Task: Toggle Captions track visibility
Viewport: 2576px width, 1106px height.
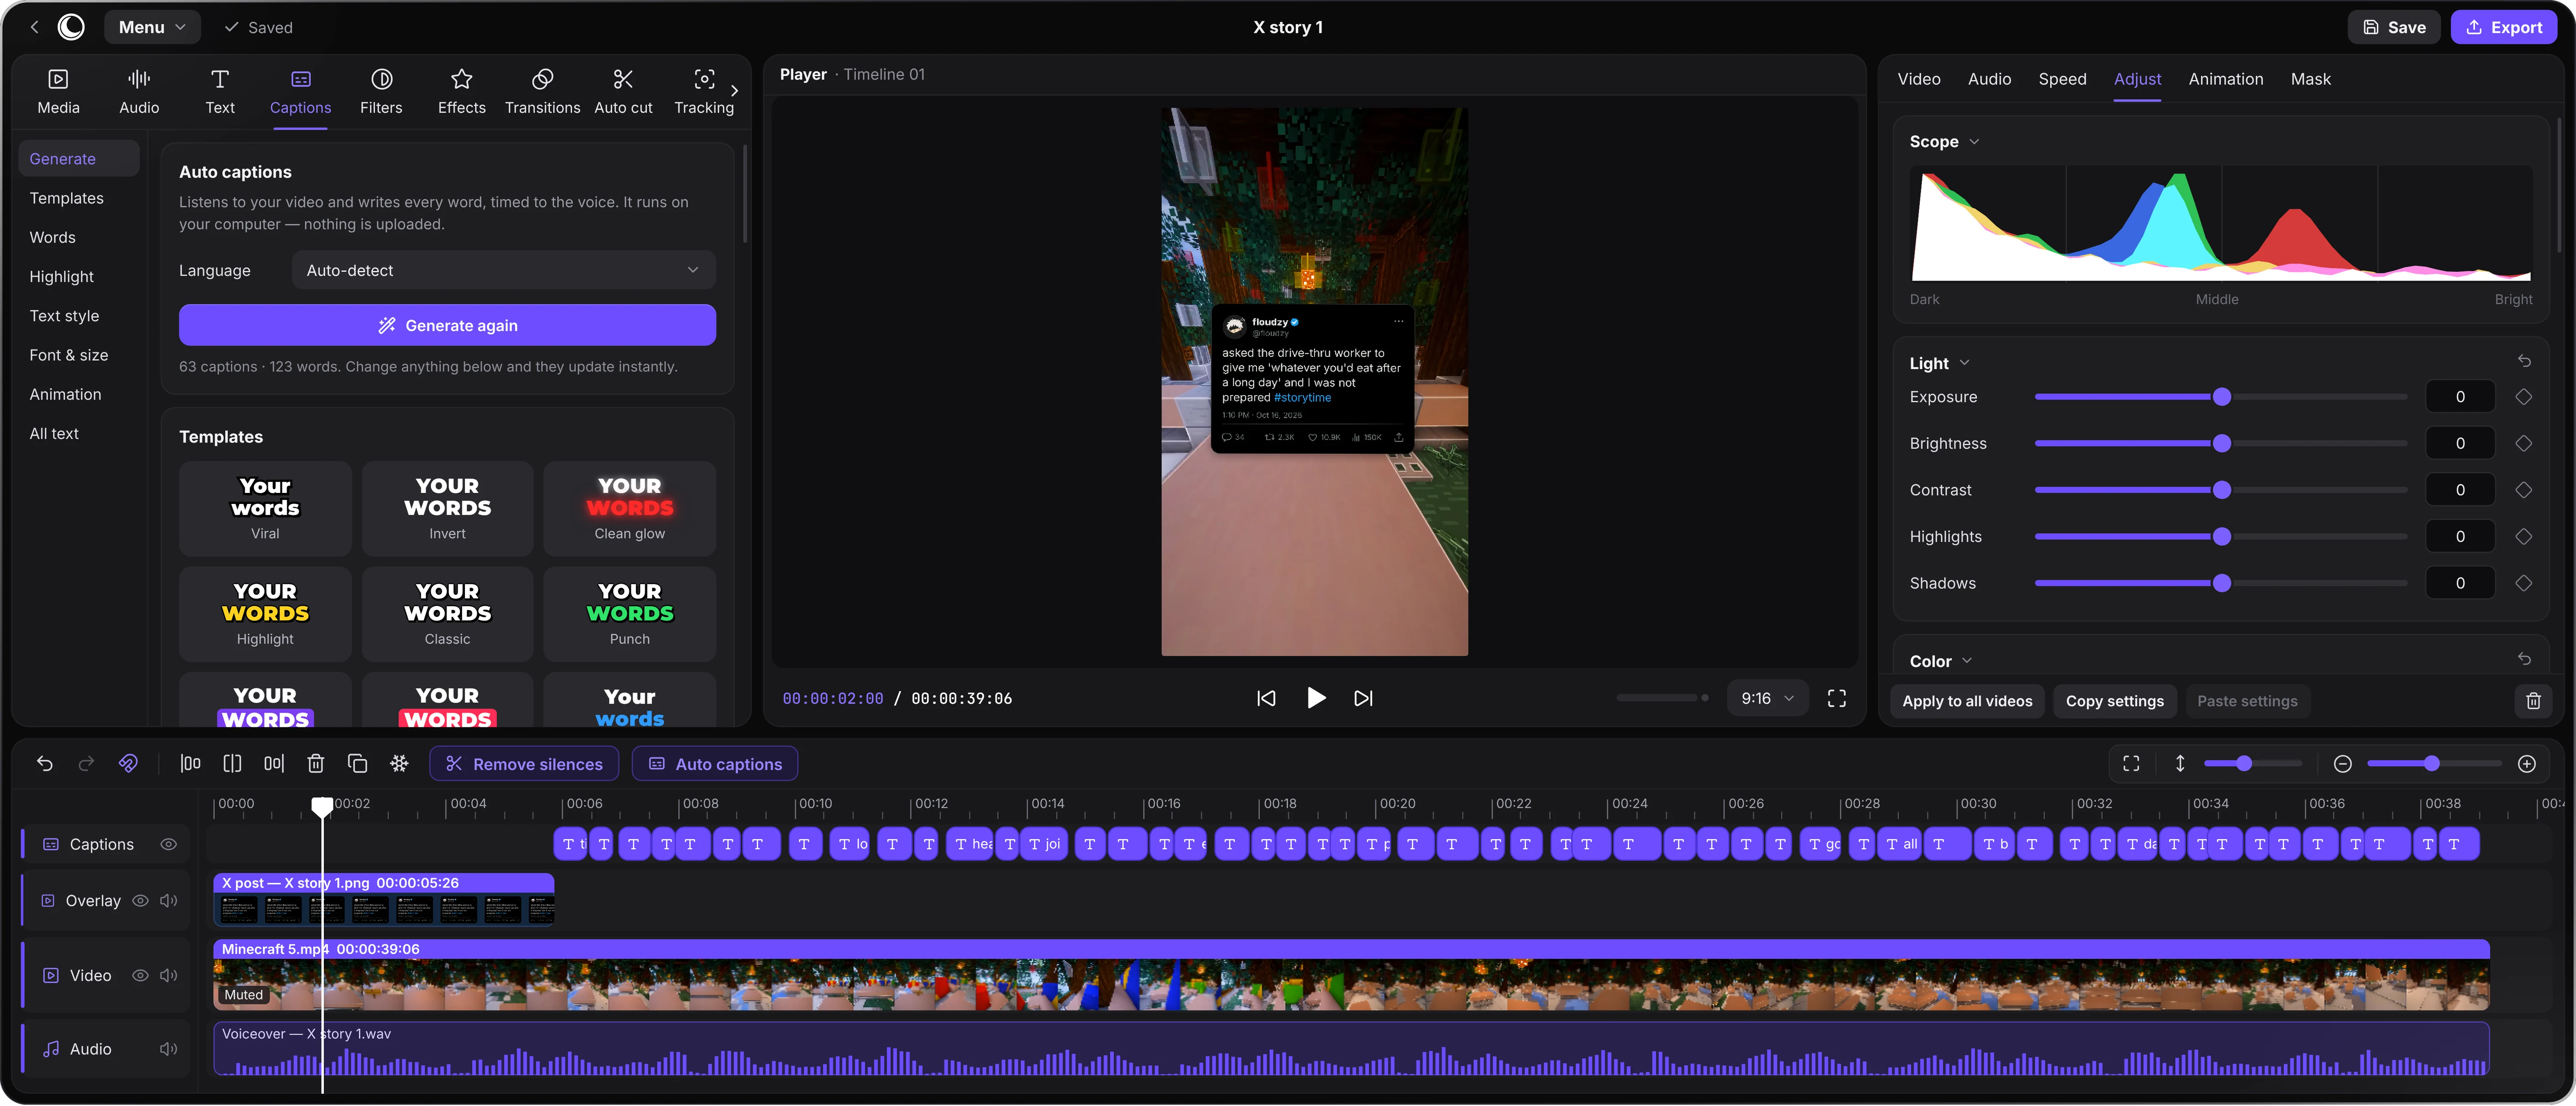Action: [169, 844]
